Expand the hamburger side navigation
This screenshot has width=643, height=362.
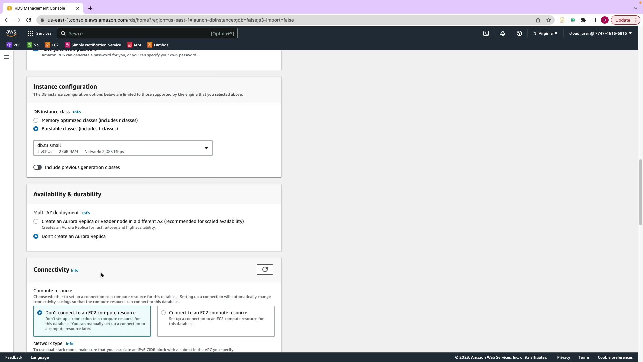[x=6, y=57]
